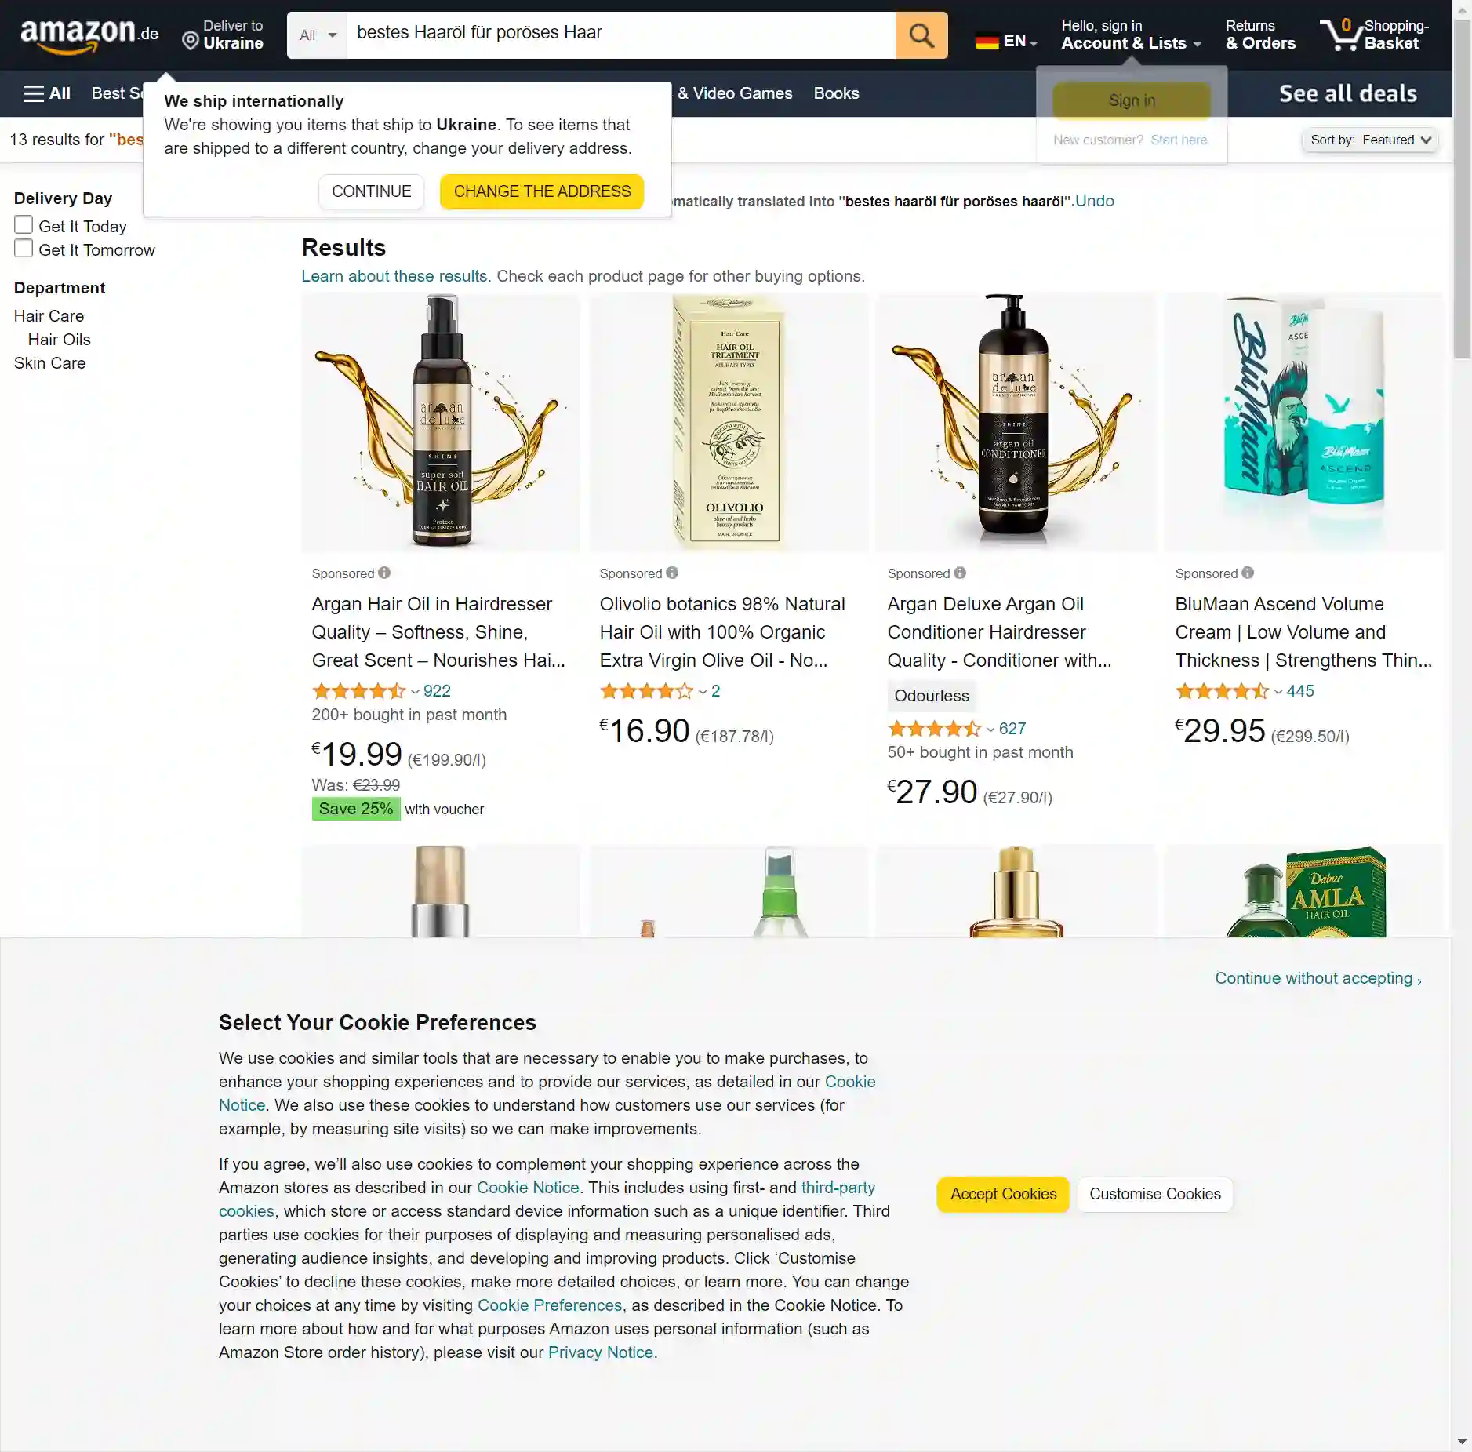Viewport: 1472px width, 1452px height.
Task: Click the page vertical scrollbar thumb
Action: tap(1462, 188)
